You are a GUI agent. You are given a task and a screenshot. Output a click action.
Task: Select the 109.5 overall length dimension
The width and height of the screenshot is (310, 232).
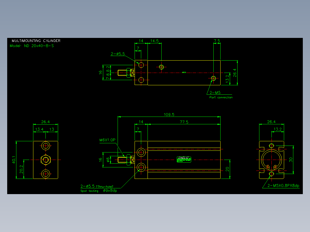point(169,115)
